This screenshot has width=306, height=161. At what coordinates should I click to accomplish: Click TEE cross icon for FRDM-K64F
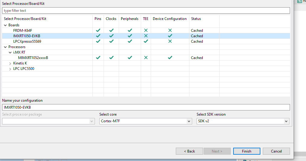point(146,31)
